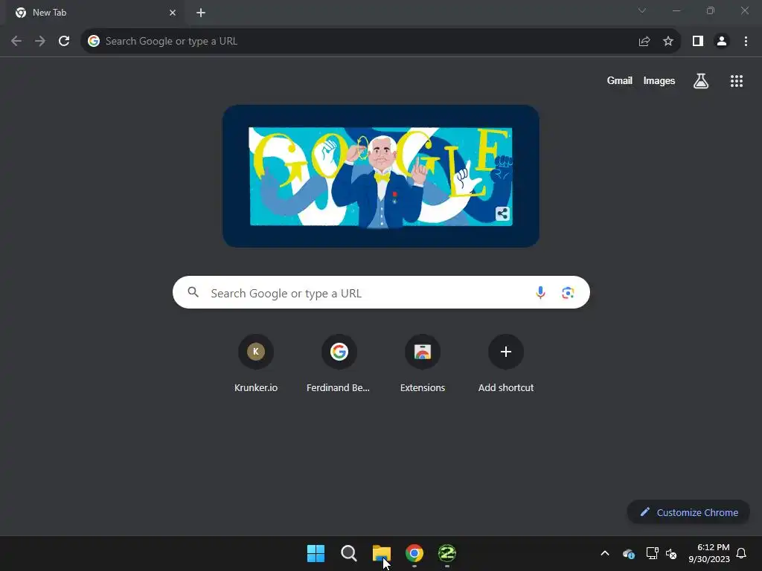Show hidden system tray icons
This screenshot has width=762, height=571.
[x=605, y=553]
